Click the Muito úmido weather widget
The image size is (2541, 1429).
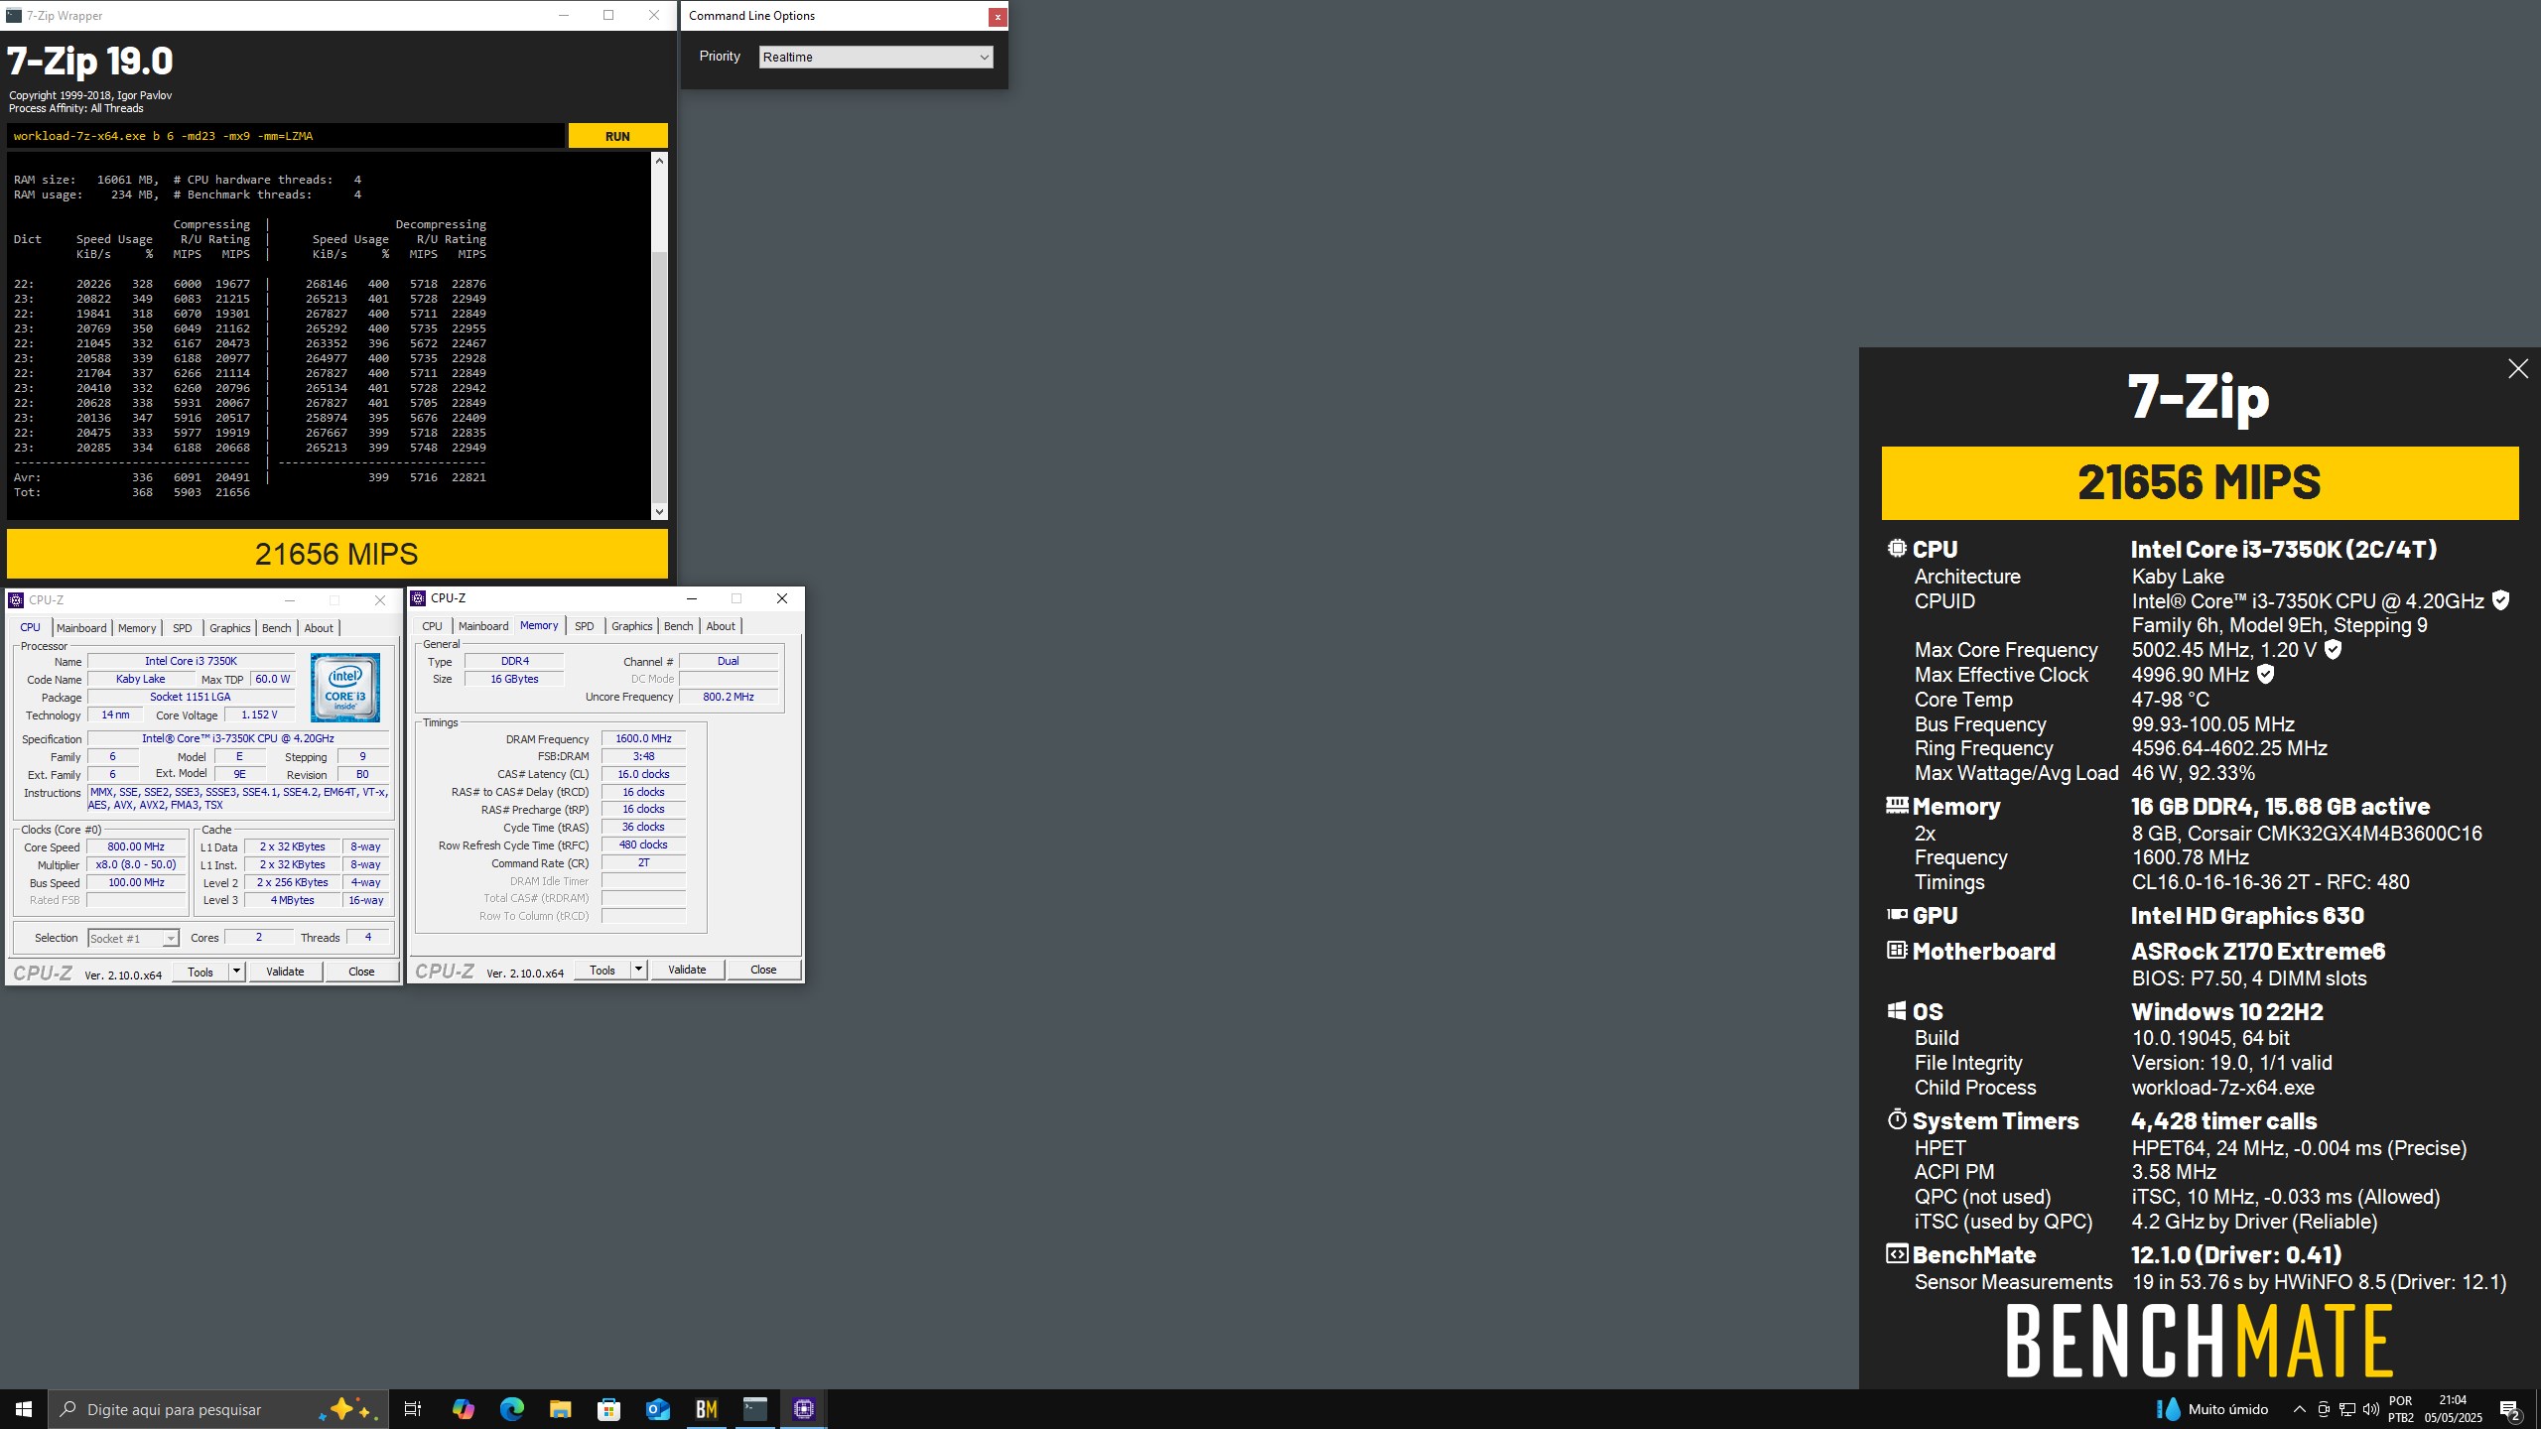(x=2212, y=1409)
